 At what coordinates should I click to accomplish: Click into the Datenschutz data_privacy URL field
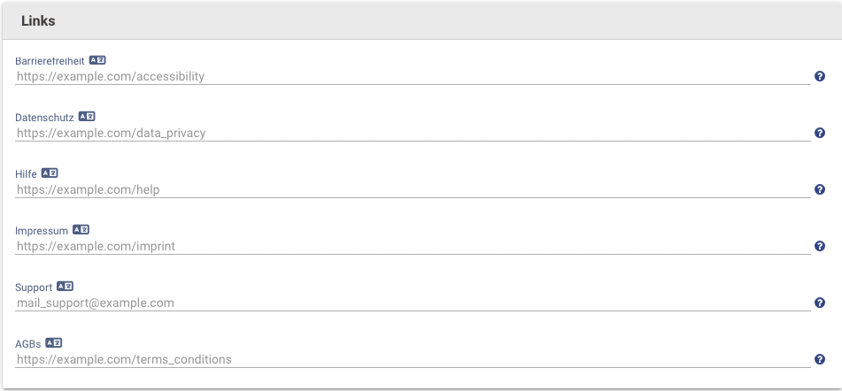(413, 133)
